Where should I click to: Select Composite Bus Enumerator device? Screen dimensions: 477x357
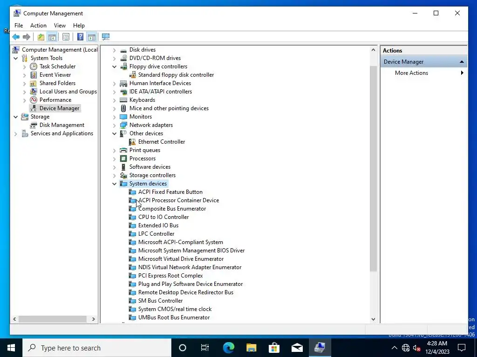[x=172, y=209]
